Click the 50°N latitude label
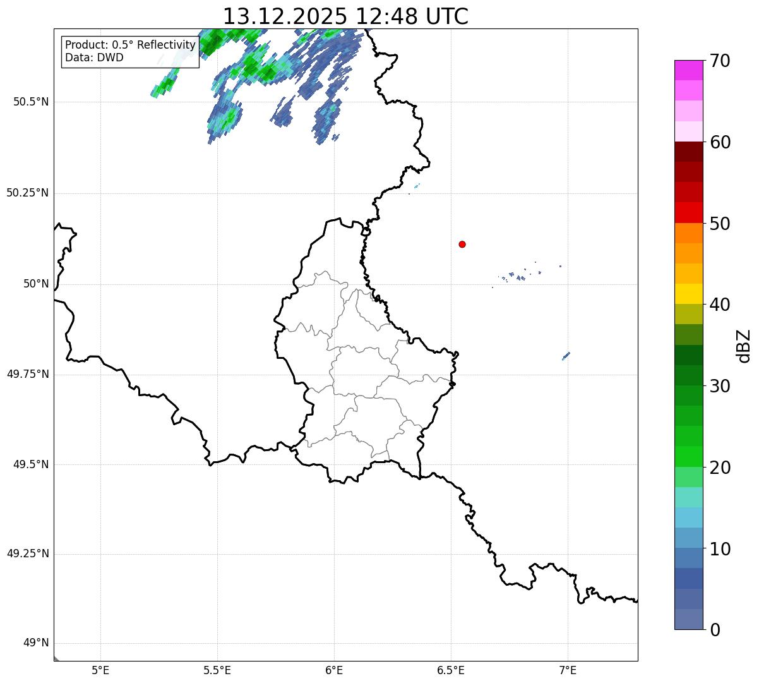This screenshot has width=759, height=683. 36,284
